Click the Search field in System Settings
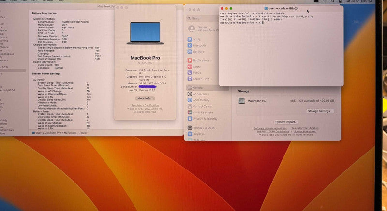 [202, 18]
